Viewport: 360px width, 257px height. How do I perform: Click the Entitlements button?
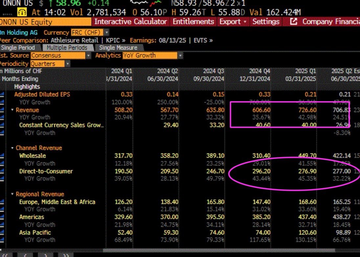tap(193, 22)
